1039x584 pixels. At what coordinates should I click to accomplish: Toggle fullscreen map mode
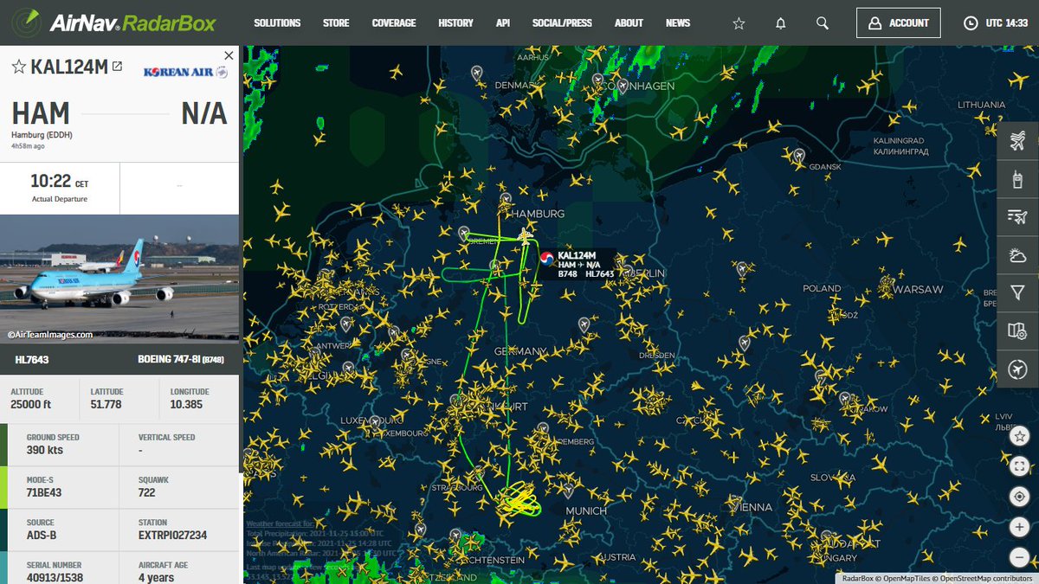[x=1020, y=467]
